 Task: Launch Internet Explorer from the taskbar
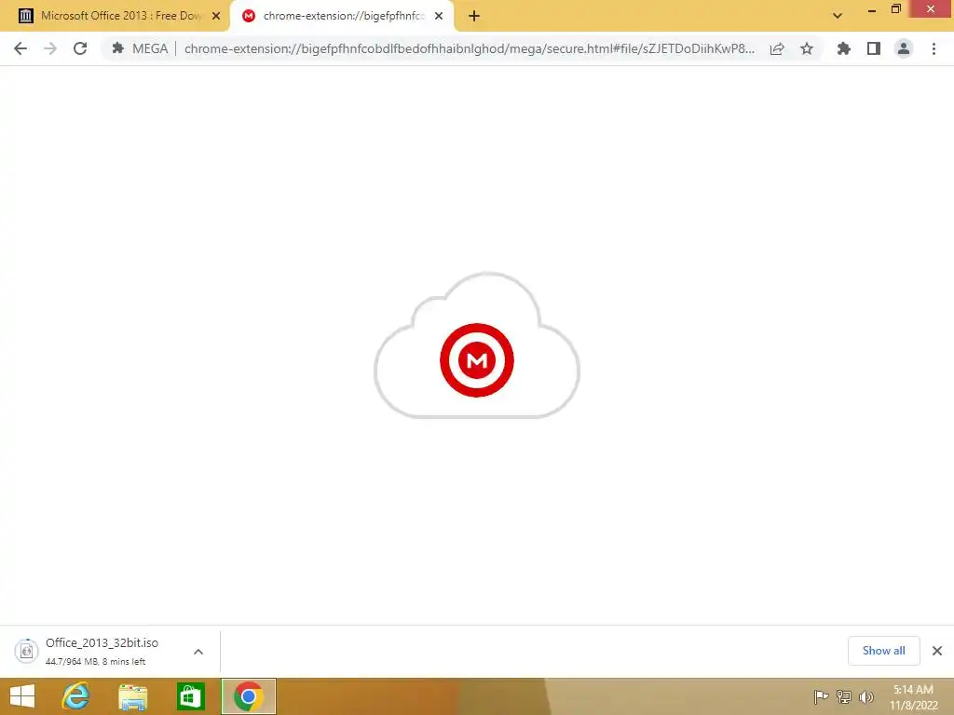click(76, 696)
